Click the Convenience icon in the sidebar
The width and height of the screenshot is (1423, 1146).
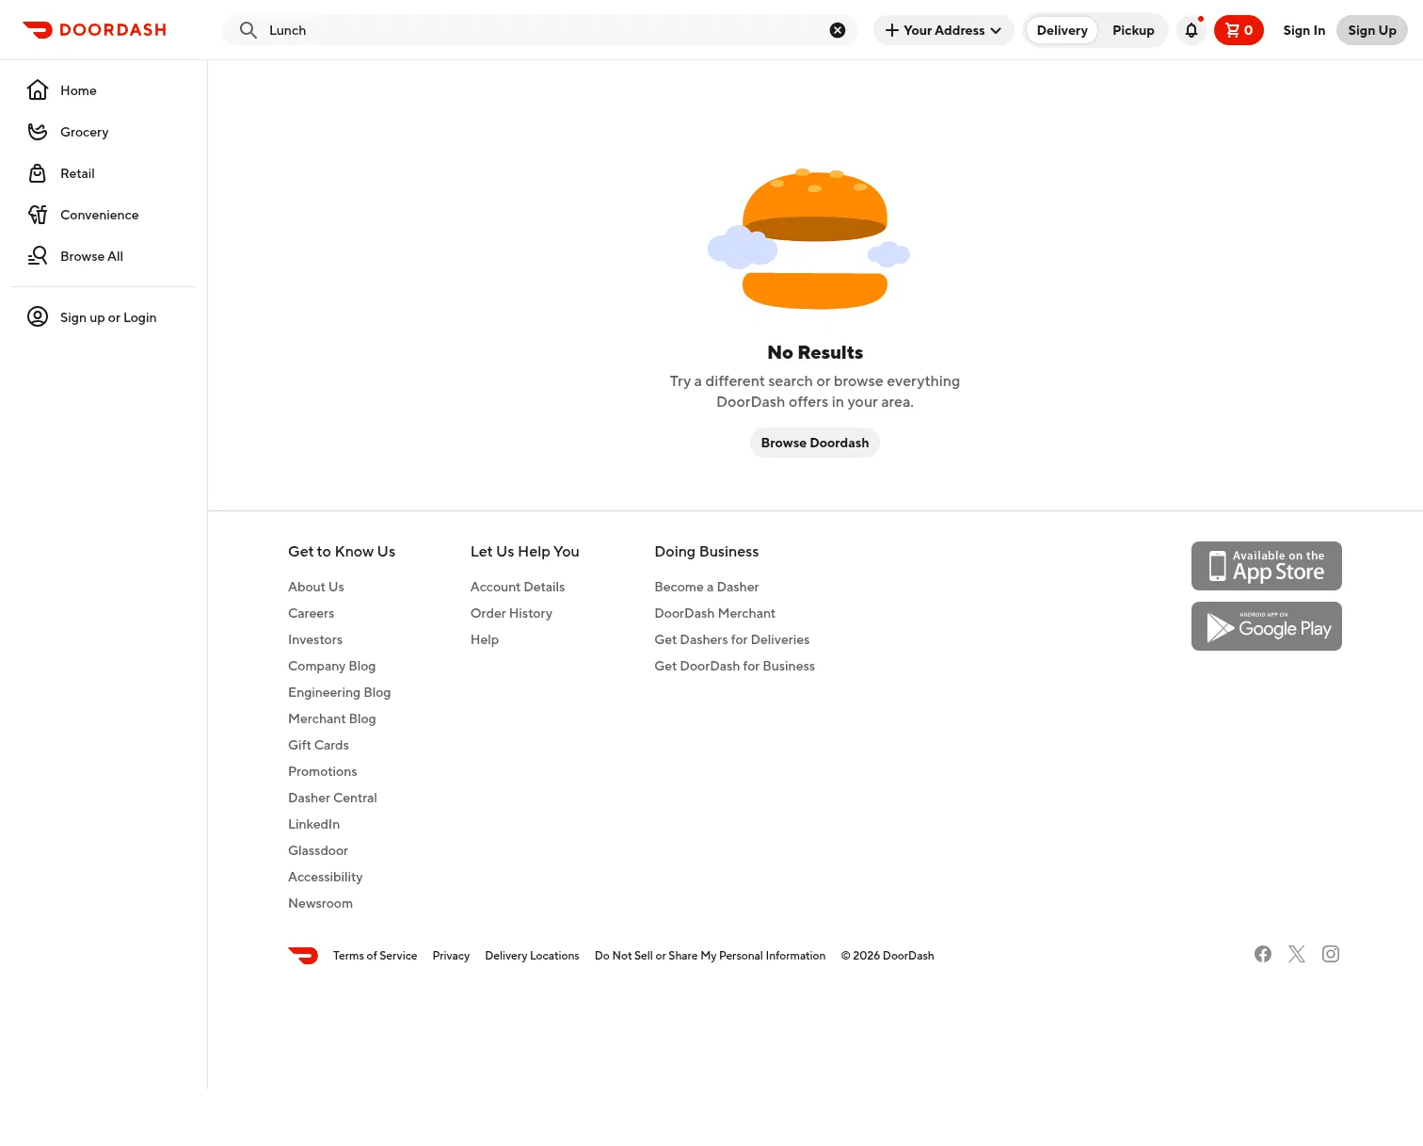(x=38, y=215)
